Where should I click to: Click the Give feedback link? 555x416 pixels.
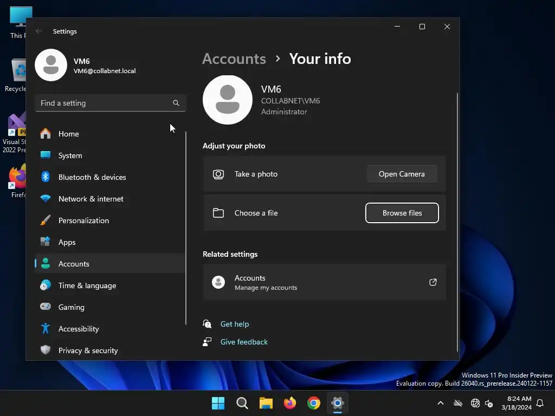244,342
